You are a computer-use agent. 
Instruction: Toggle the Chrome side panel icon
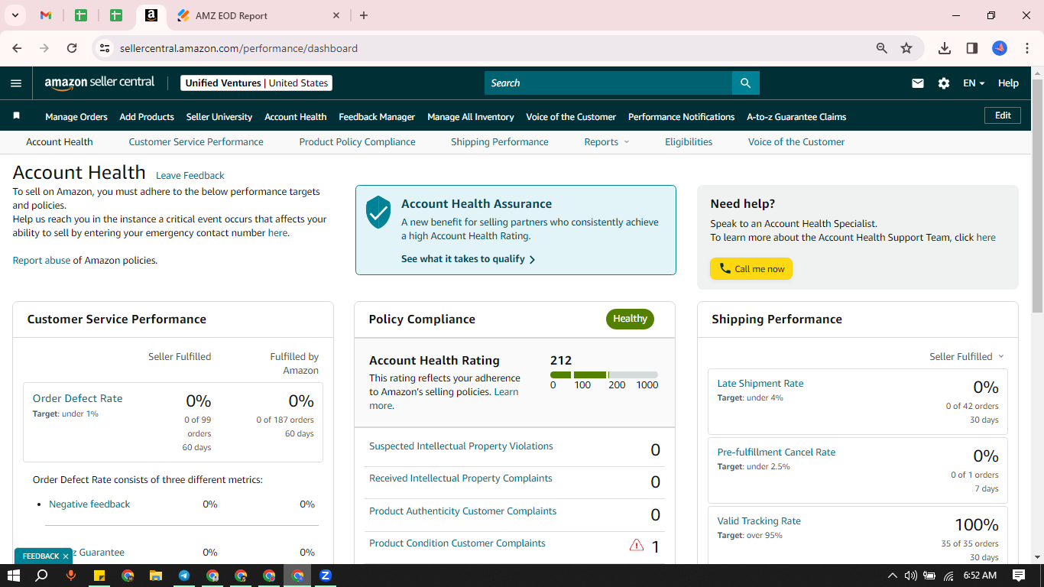[972, 48]
